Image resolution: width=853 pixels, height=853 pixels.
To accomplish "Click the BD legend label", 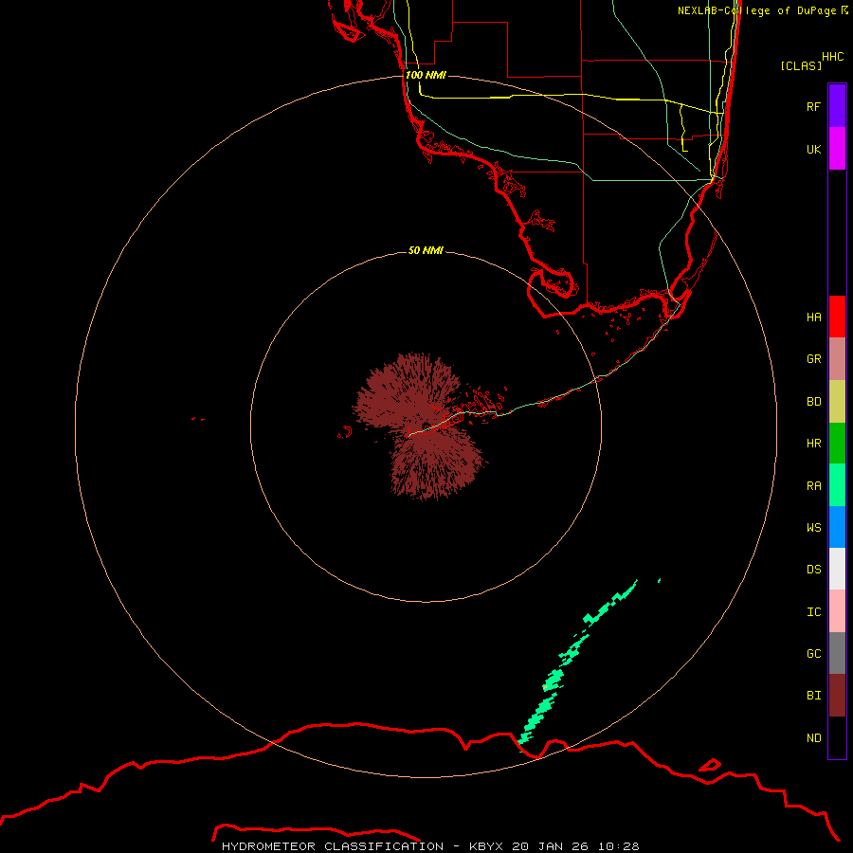I will point(813,402).
